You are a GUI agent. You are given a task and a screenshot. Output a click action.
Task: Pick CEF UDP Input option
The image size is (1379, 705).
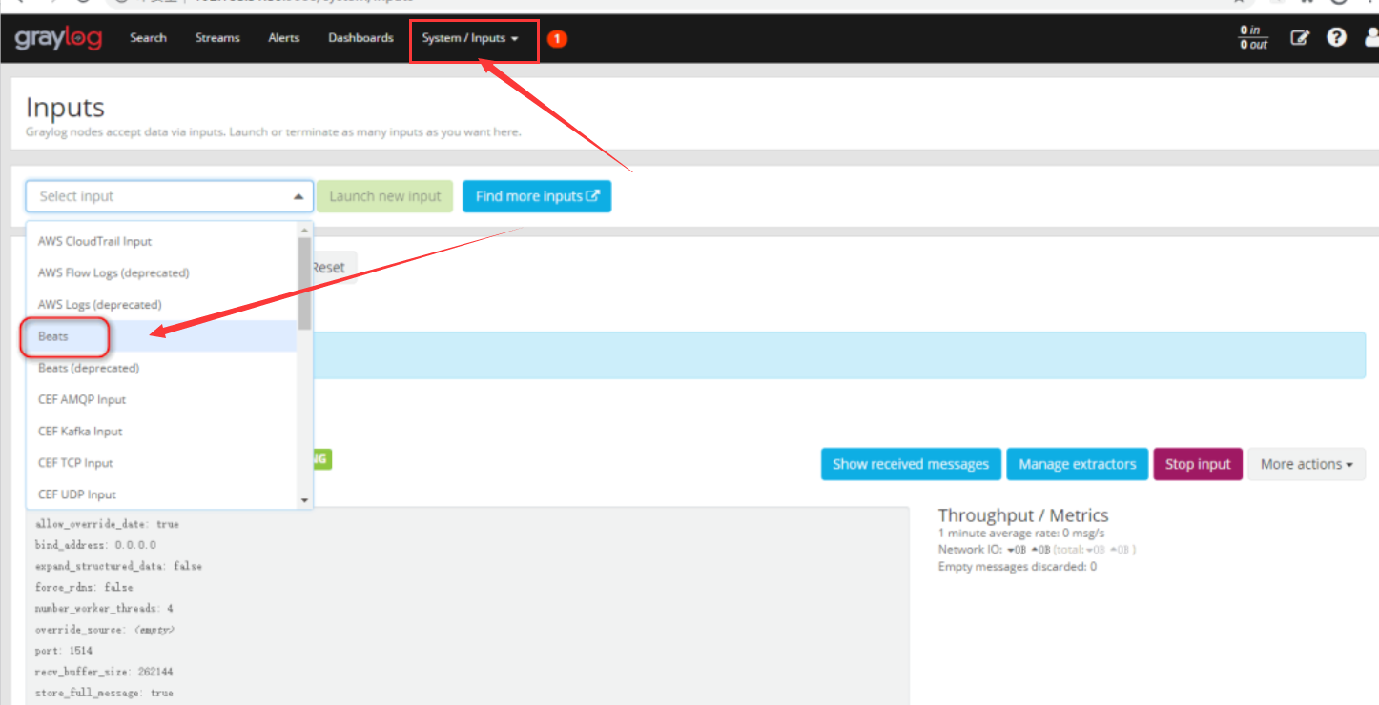click(161, 493)
